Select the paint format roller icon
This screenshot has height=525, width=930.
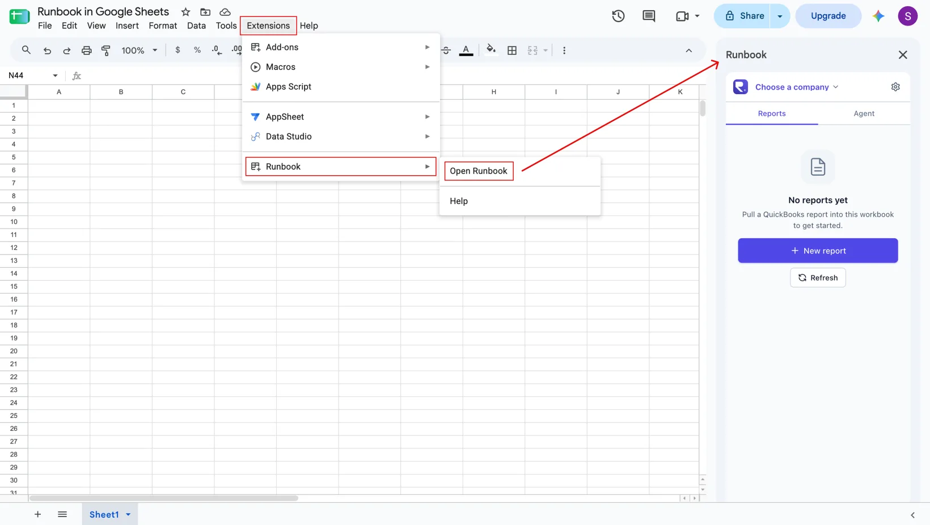pos(105,50)
